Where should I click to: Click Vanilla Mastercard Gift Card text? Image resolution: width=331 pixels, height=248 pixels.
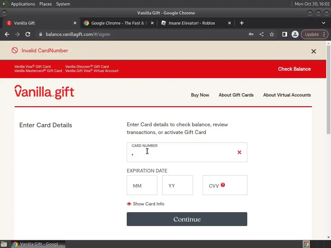coord(38,71)
